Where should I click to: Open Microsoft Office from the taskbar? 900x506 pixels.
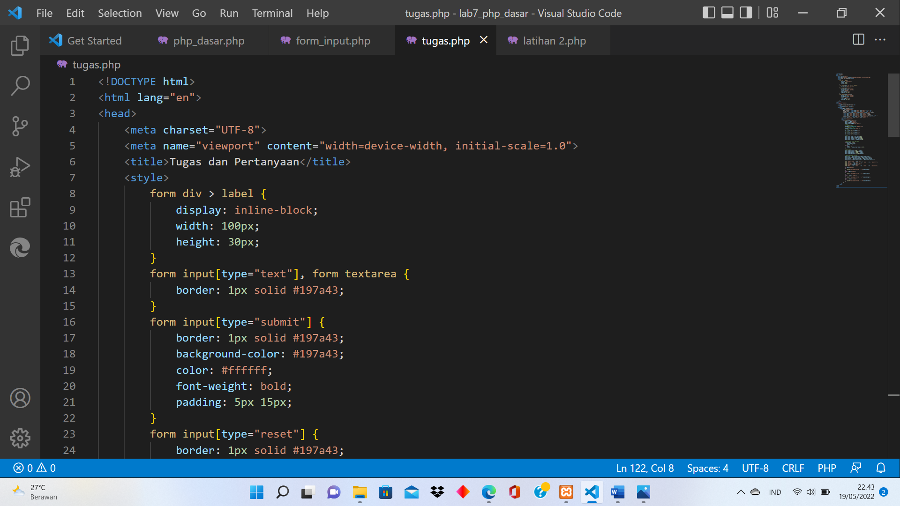(x=514, y=492)
